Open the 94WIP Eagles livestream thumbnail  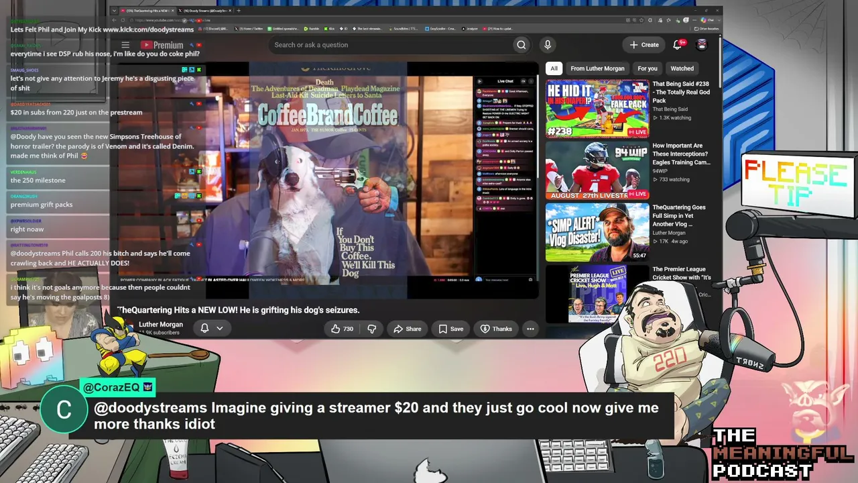tap(597, 170)
